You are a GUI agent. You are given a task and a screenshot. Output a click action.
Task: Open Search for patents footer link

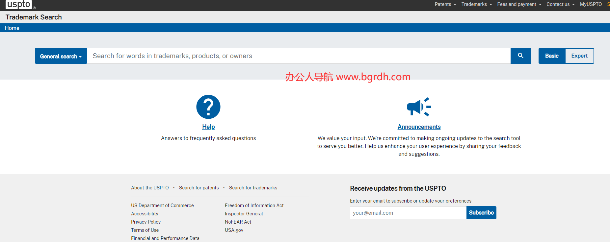coord(199,188)
